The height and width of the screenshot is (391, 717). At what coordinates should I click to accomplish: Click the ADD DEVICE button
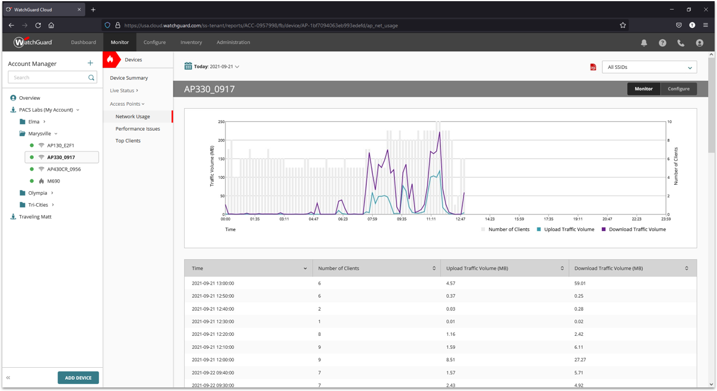[78, 378]
